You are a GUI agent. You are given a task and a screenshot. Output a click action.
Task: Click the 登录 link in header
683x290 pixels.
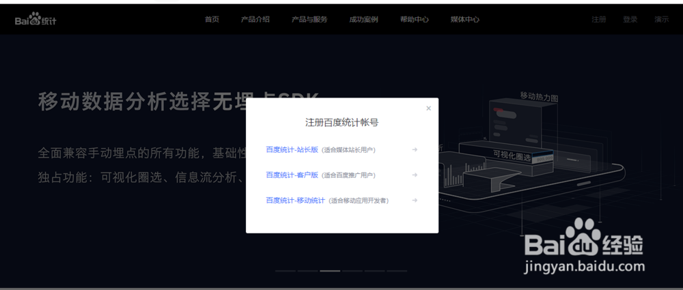[630, 20]
